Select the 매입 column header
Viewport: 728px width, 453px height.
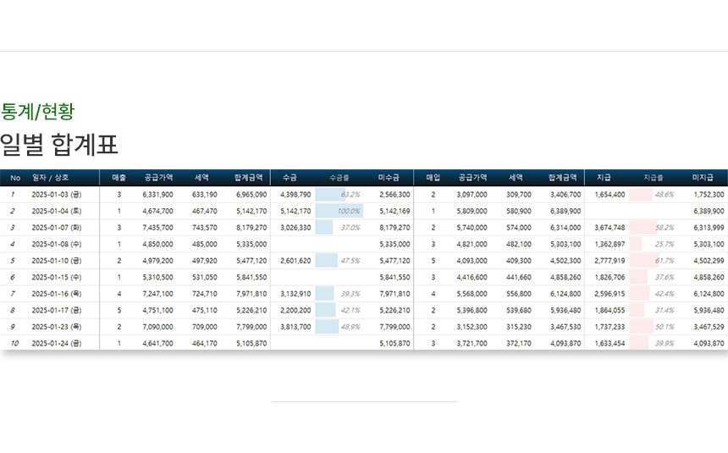click(433, 178)
